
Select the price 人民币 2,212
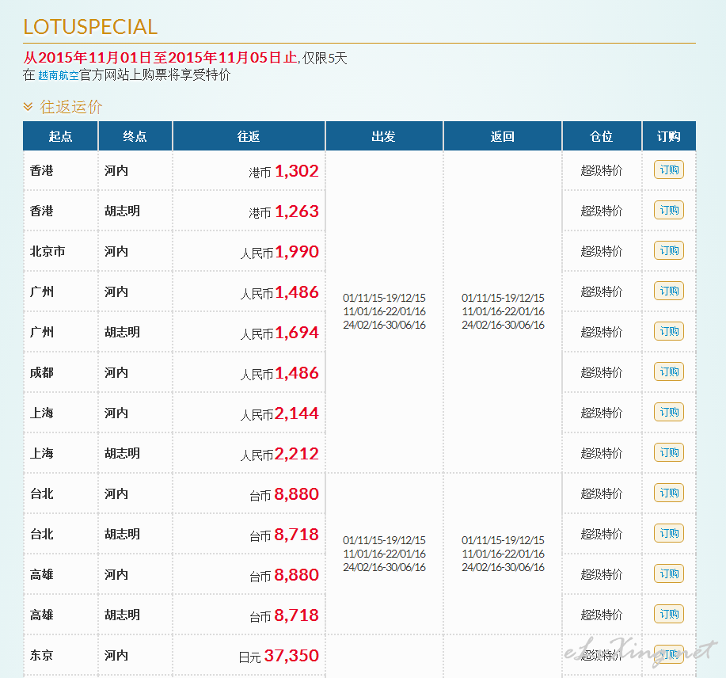(279, 454)
